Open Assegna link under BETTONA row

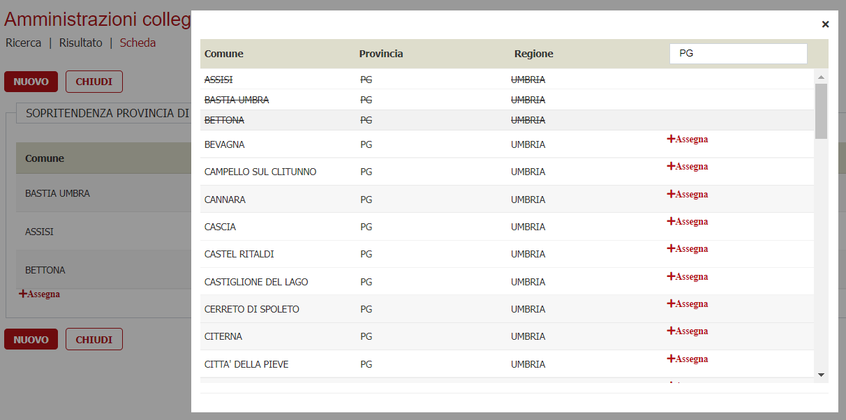[39, 294]
